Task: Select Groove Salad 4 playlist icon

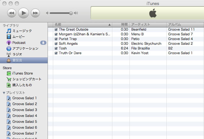Action: point(9,116)
